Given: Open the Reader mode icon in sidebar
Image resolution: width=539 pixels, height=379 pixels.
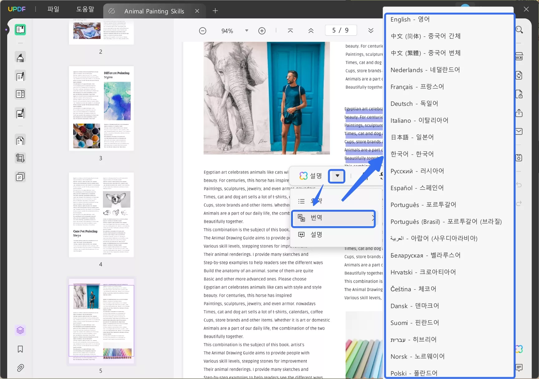Looking at the screenshot, I should pos(20,30).
